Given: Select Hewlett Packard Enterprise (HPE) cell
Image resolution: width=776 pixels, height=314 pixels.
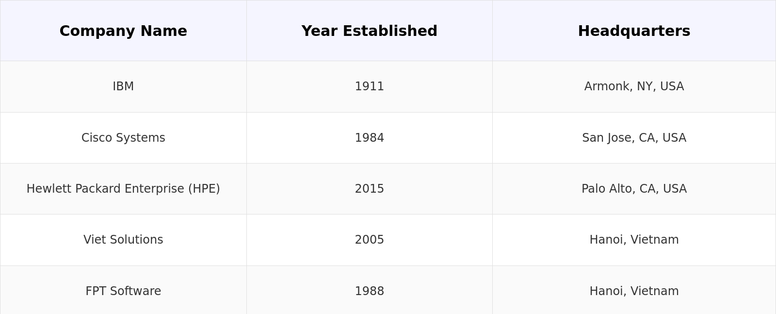Looking at the screenshot, I should [x=123, y=189].
